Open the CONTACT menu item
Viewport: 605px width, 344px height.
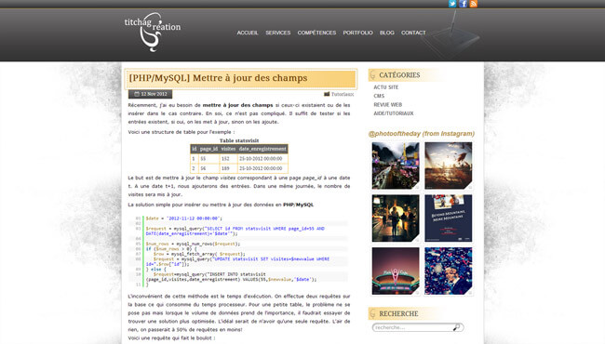tap(413, 33)
